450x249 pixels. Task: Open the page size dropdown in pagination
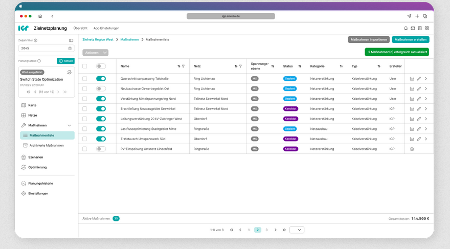297,230
